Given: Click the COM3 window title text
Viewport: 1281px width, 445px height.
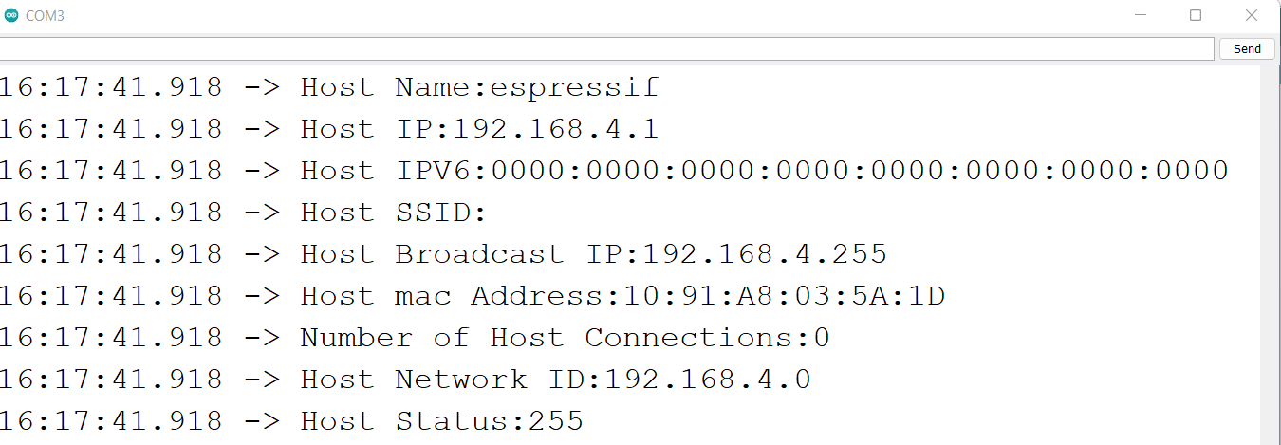Looking at the screenshot, I should pyautogui.click(x=45, y=16).
